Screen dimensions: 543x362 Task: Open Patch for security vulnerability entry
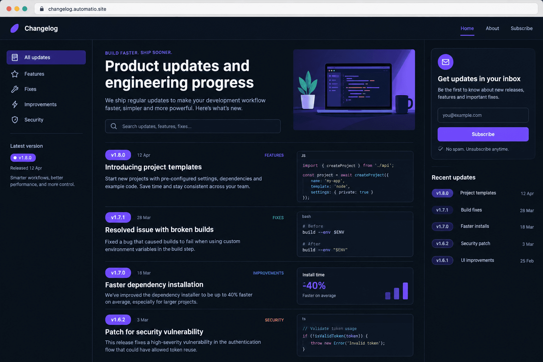(x=154, y=332)
